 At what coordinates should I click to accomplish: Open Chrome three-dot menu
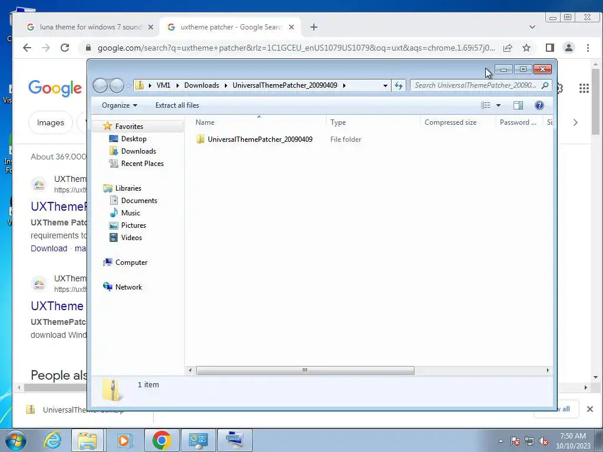coord(588,48)
